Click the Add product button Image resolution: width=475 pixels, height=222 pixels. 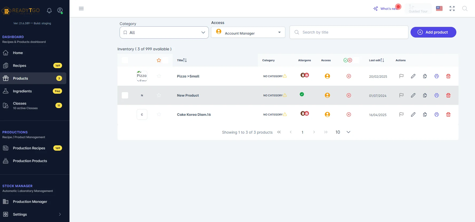433,32
